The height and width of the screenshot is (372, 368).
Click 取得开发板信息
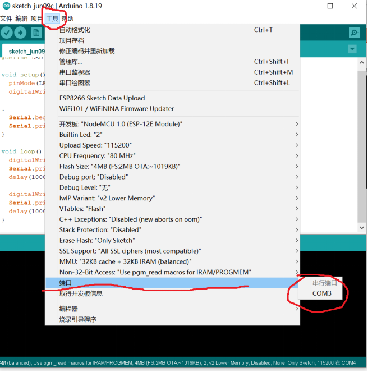point(172,293)
